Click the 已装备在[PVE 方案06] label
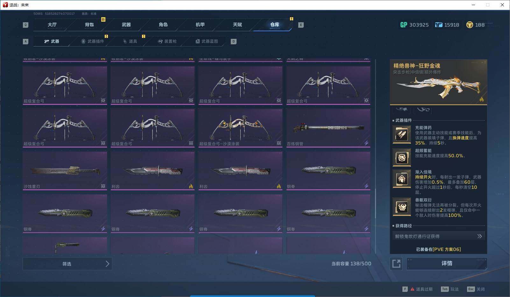 coord(438,249)
